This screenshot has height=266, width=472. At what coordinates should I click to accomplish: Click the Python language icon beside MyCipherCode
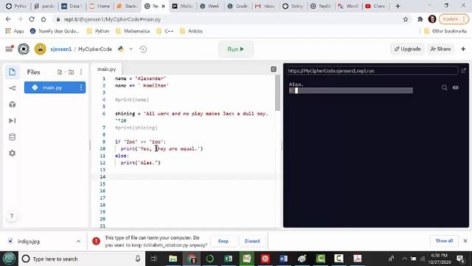[121, 49]
